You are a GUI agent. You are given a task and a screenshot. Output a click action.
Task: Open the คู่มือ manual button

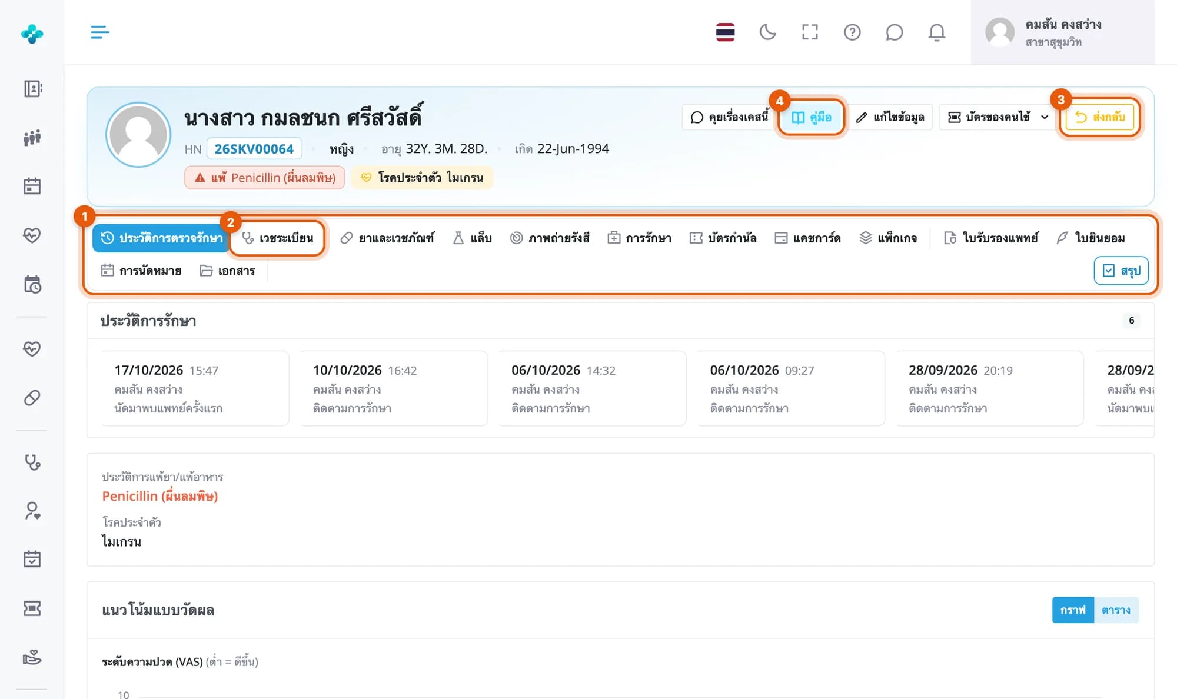811,117
